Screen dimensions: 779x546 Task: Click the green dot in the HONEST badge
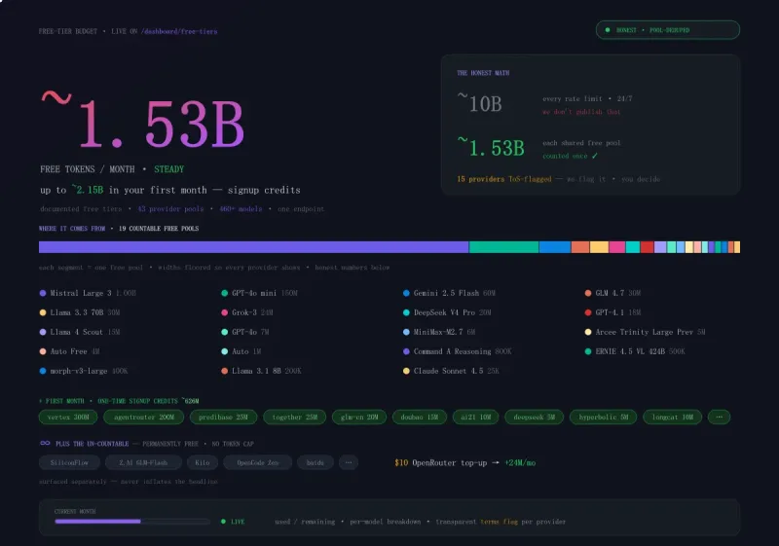tap(607, 30)
